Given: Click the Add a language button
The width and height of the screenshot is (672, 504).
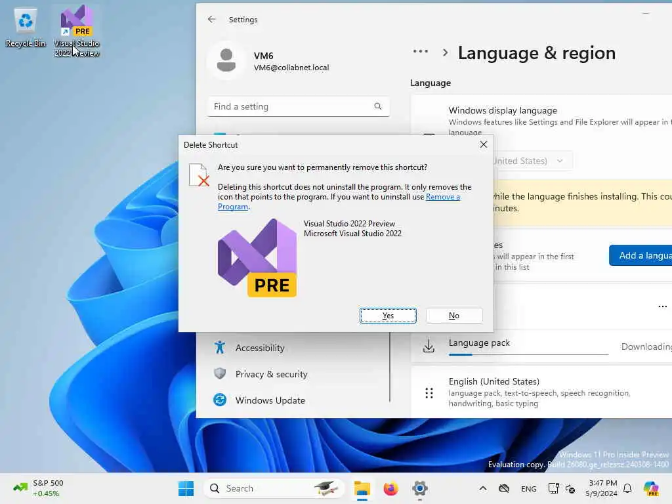Looking at the screenshot, I should [640, 255].
